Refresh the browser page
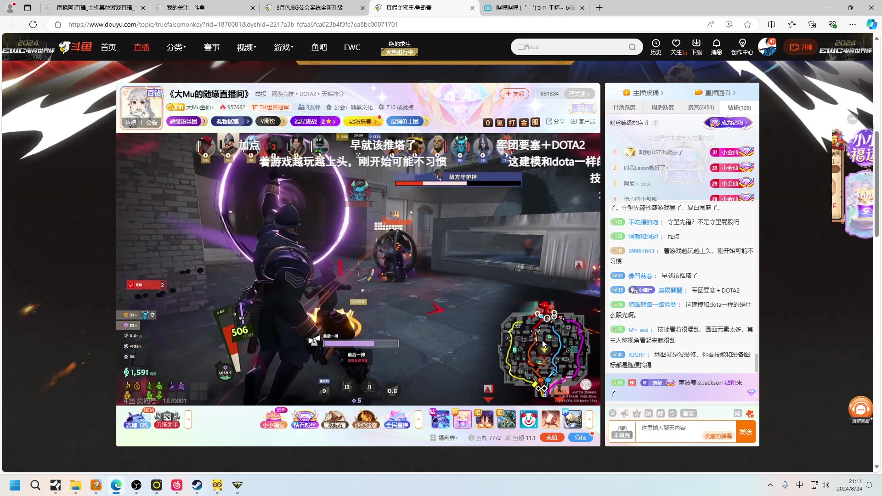The height and width of the screenshot is (496, 882). coord(33,24)
